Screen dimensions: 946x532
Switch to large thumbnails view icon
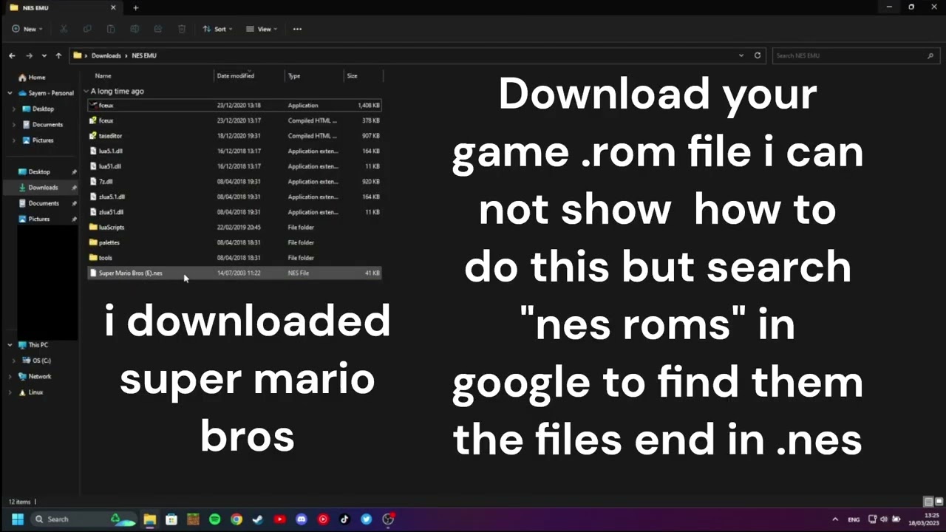[x=939, y=502]
